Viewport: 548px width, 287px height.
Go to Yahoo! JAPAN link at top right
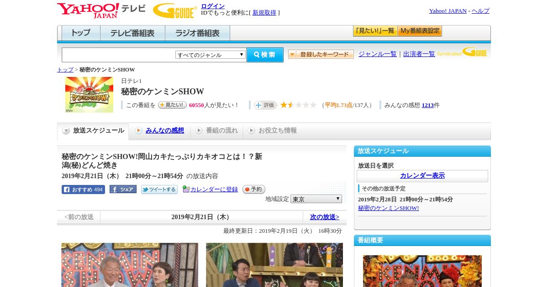point(448,11)
